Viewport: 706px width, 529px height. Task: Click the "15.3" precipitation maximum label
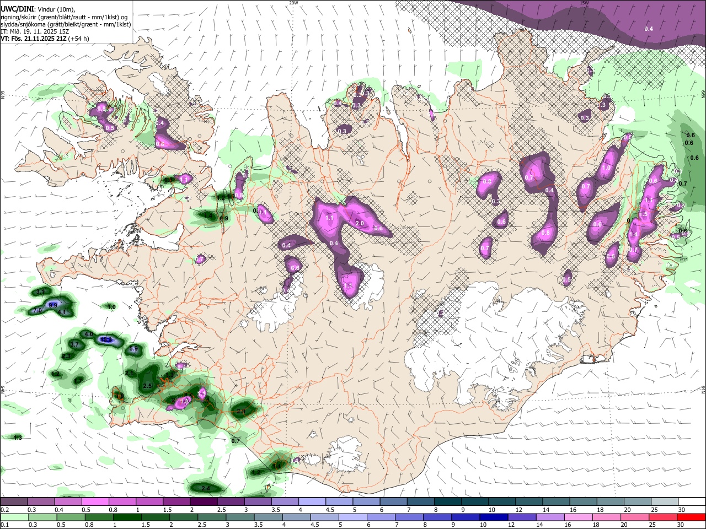pyautogui.click(x=107, y=340)
